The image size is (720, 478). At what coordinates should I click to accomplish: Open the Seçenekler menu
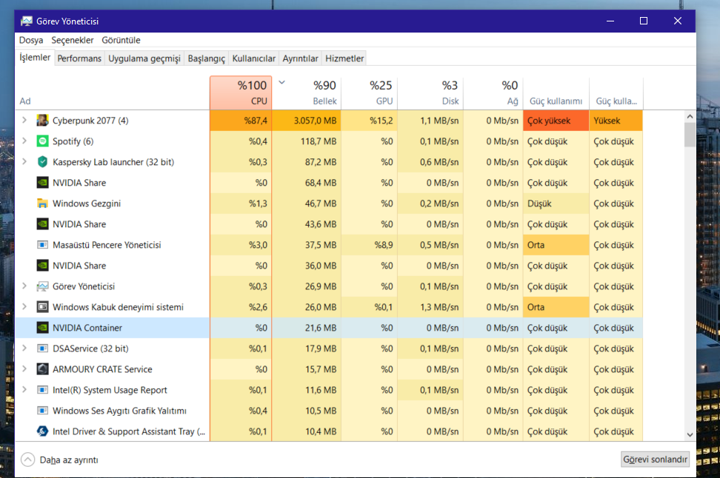pyautogui.click(x=73, y=40)
